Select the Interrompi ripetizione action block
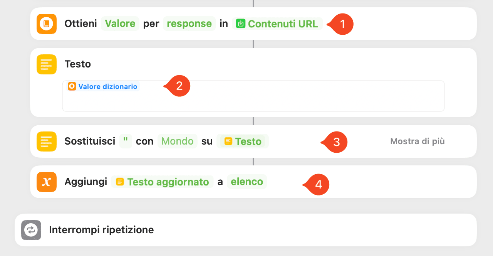493x256 pixels. [246, 230]
